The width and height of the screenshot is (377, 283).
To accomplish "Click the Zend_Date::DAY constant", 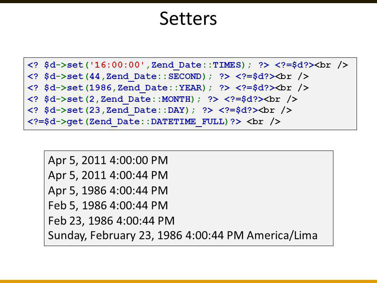I will point(145,110).
